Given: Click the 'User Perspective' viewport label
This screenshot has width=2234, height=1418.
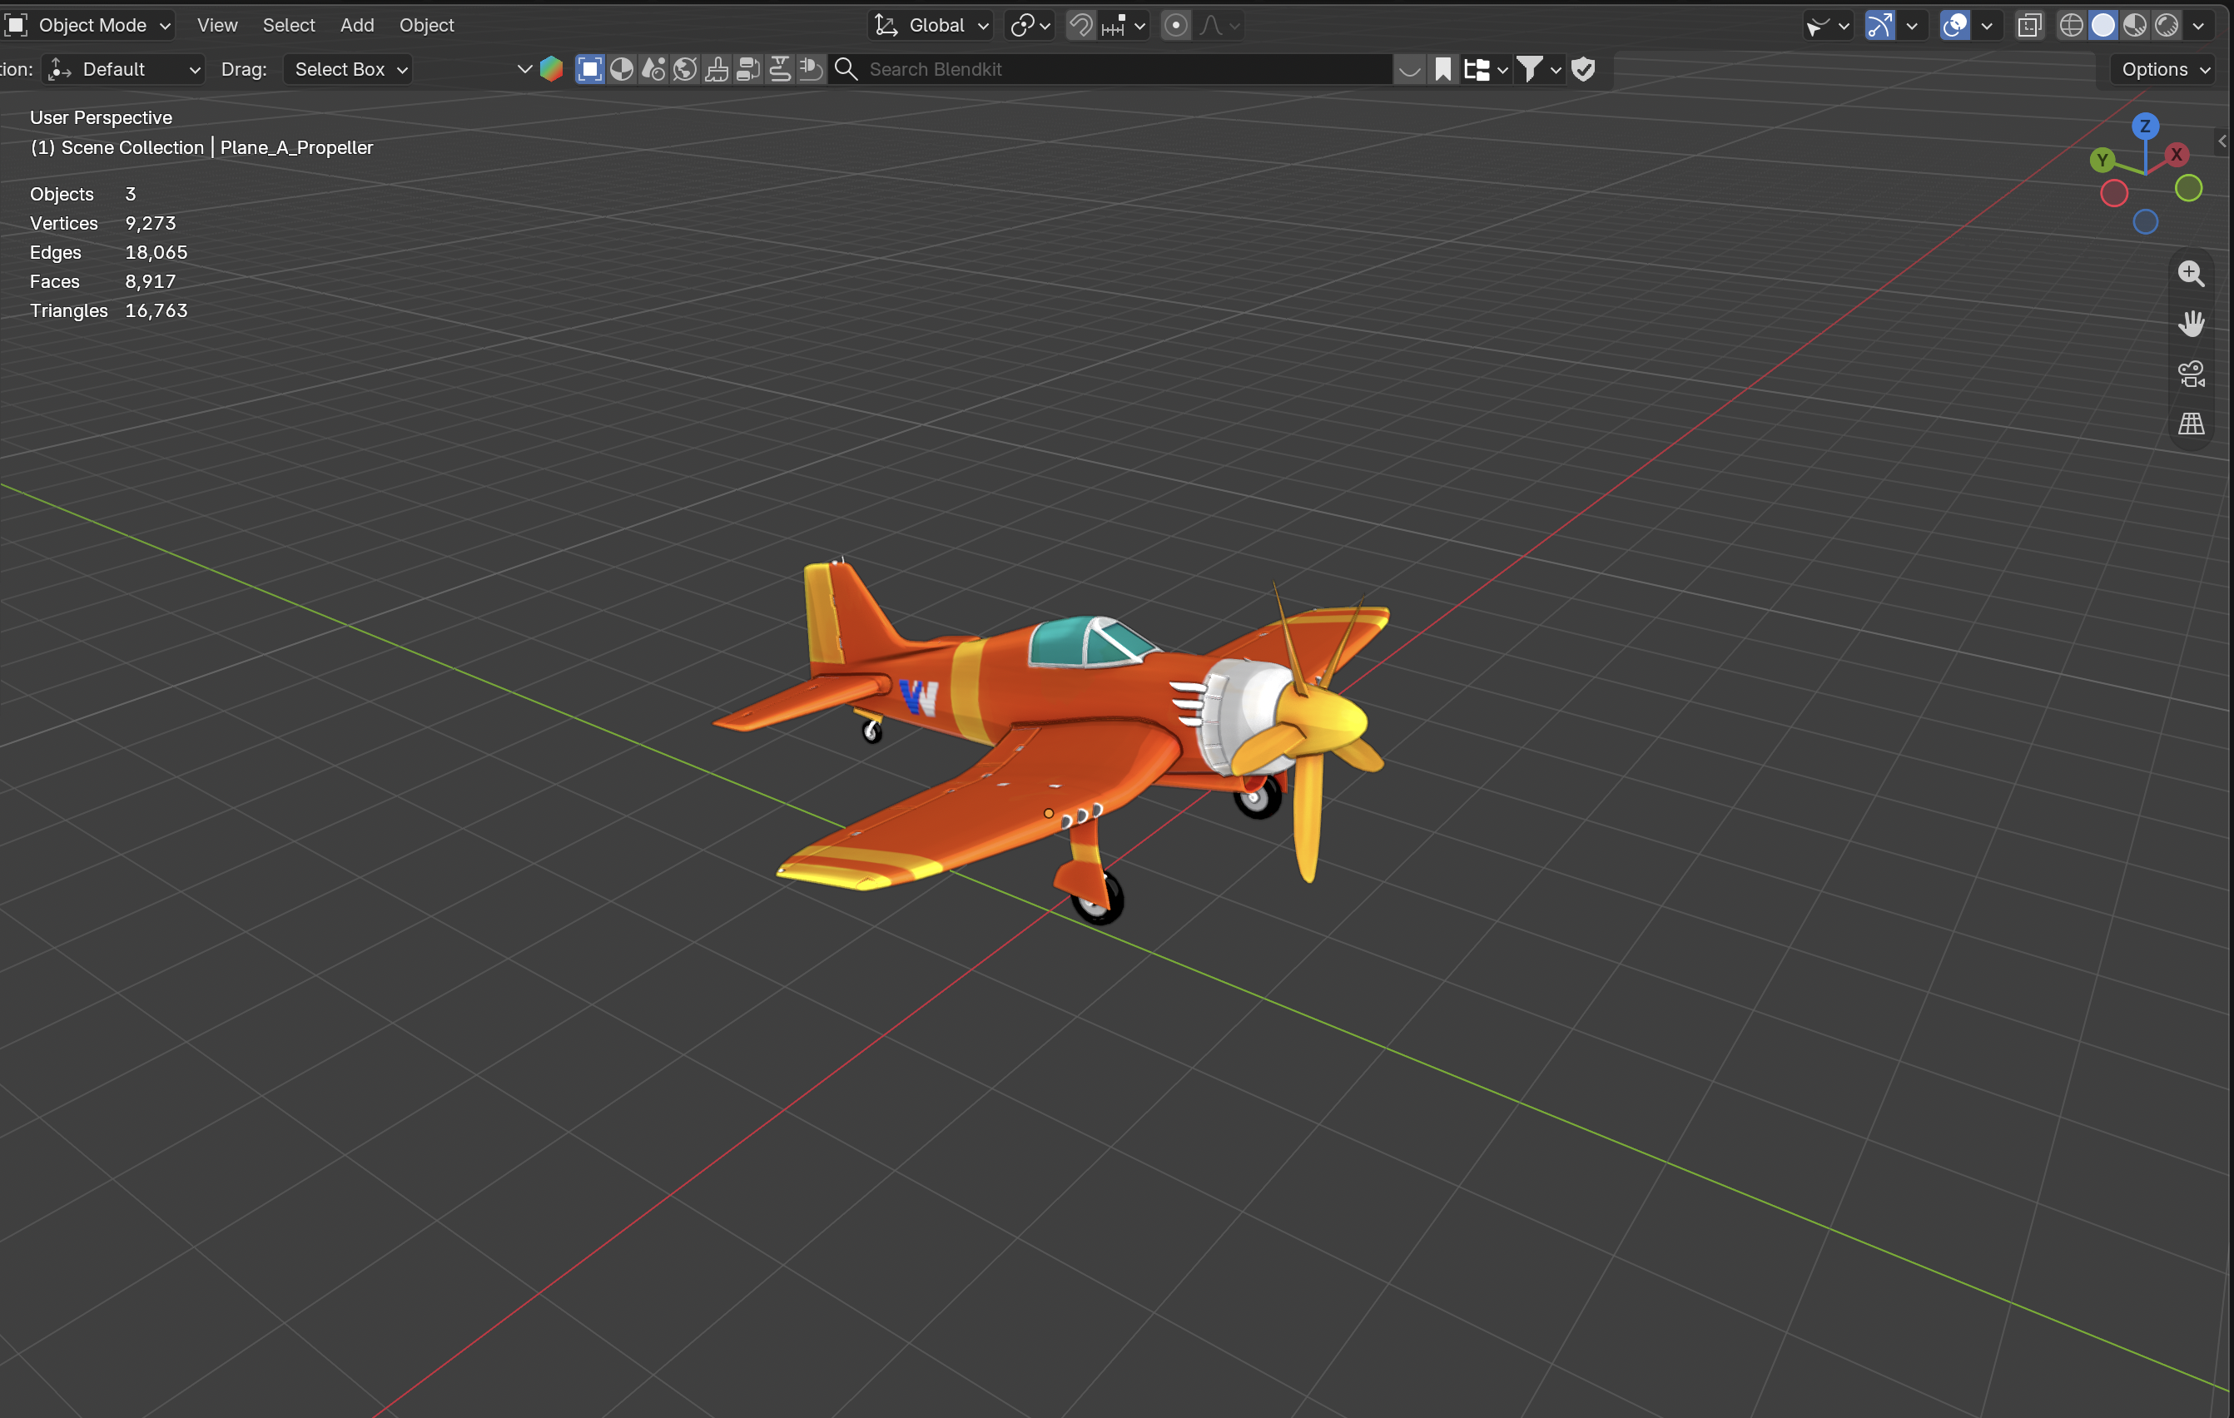Looking at the screenshot, I should [x=101, y=117].
